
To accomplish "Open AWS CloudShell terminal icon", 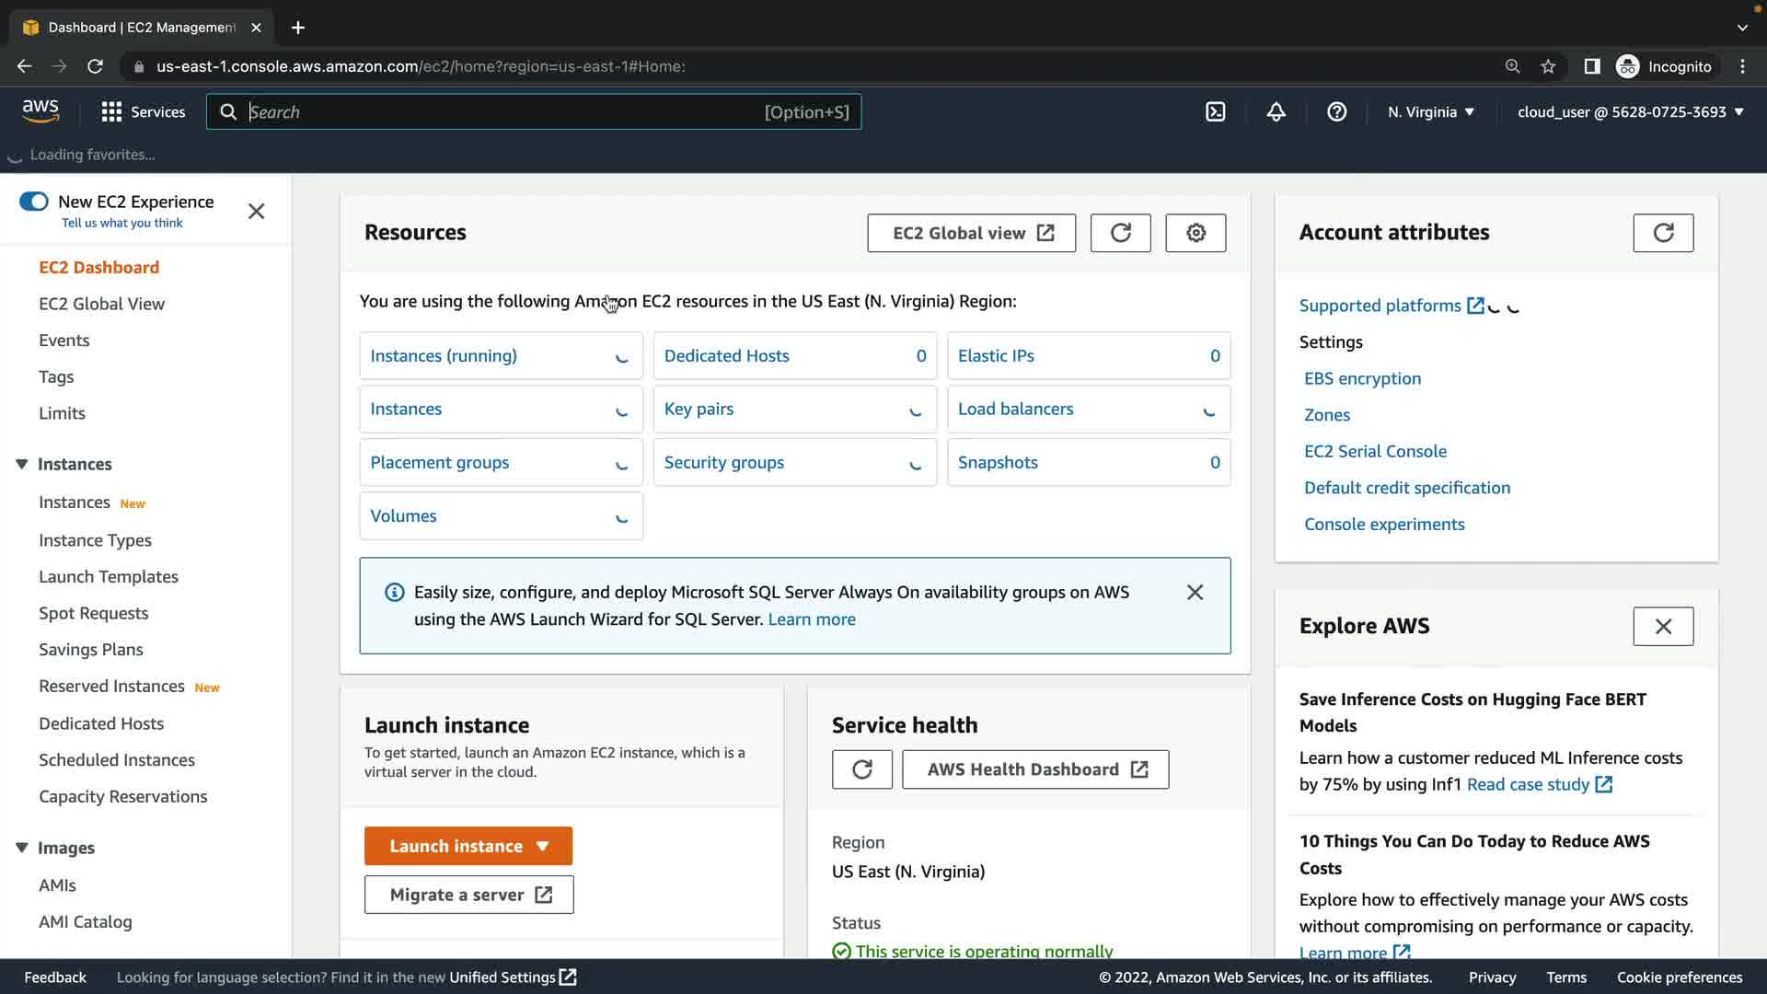I will click(1215, 112).
